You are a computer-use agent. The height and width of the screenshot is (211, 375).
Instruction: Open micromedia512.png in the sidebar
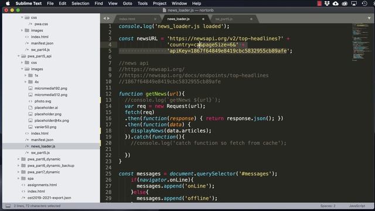click(x=51, y=95)
